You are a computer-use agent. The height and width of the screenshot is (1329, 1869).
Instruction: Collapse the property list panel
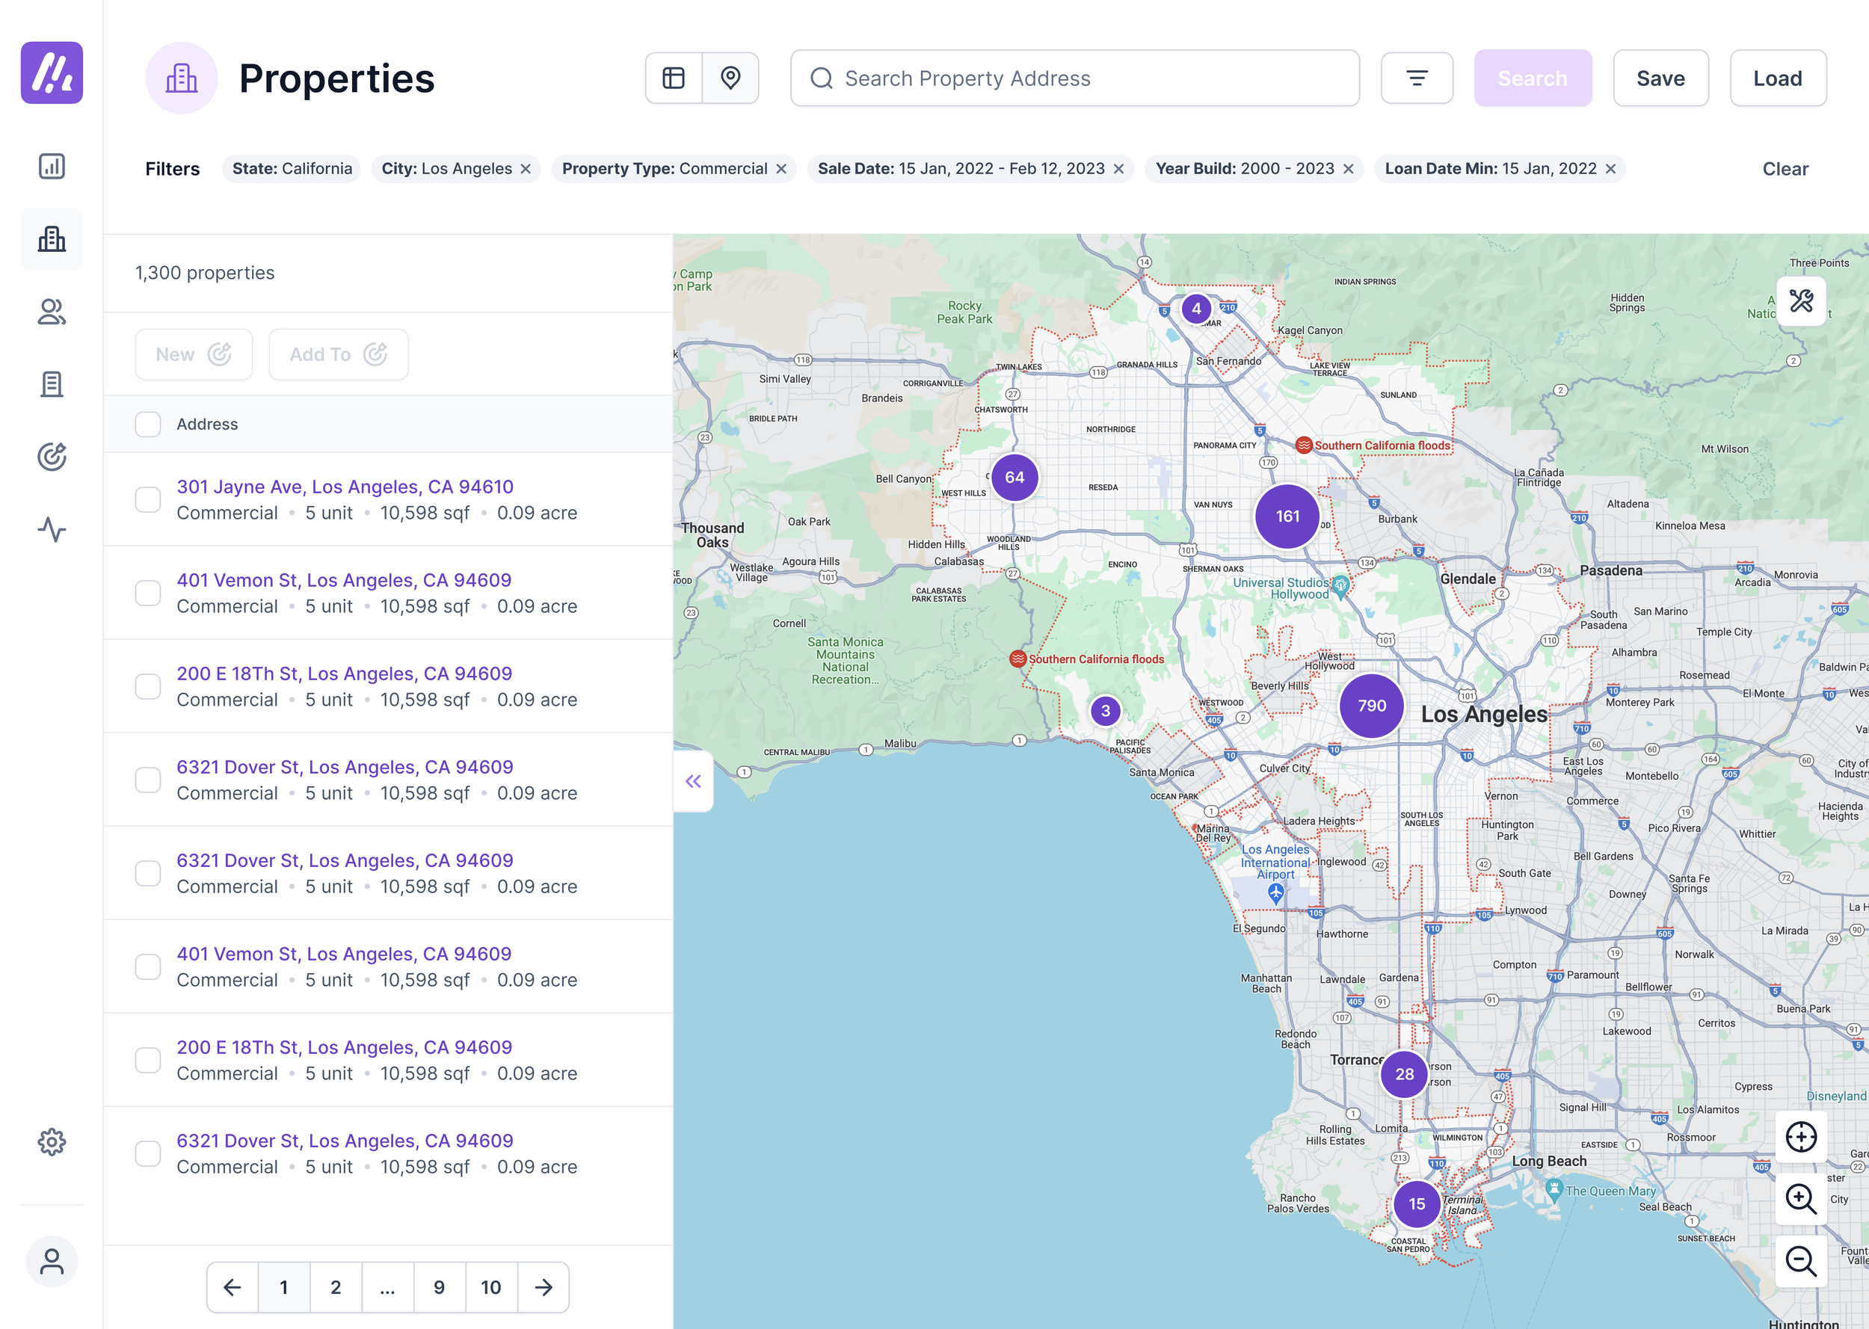693,782
